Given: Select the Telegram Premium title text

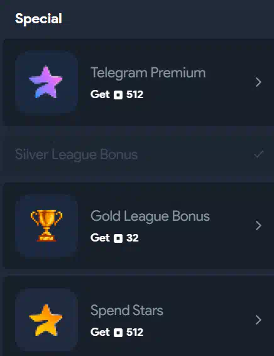Looking at the screenshot, I should click(x=148, y=73).
